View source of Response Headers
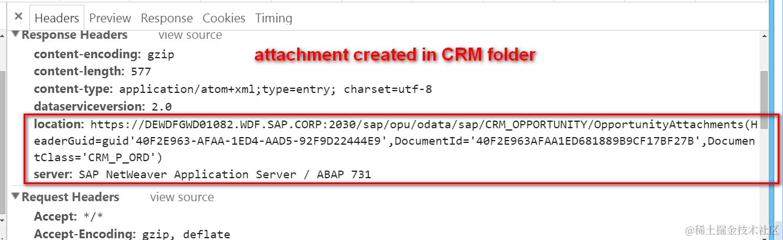Screen dimensions: 783x240 pyautogui.click(x=190, y=35)
